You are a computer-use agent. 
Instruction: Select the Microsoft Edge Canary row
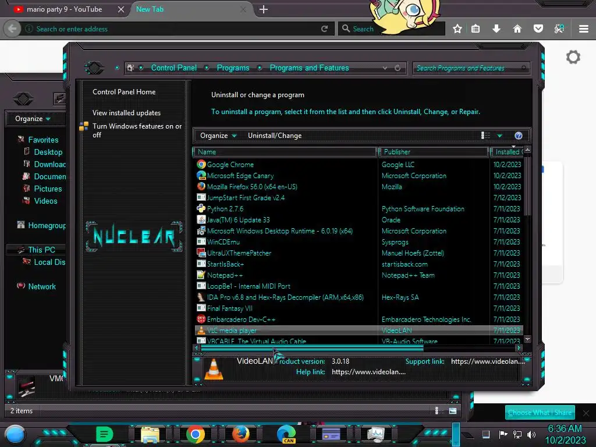pos(359,176)
